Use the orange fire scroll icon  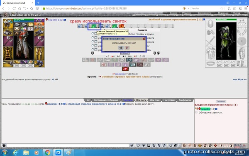click(122, 26)
